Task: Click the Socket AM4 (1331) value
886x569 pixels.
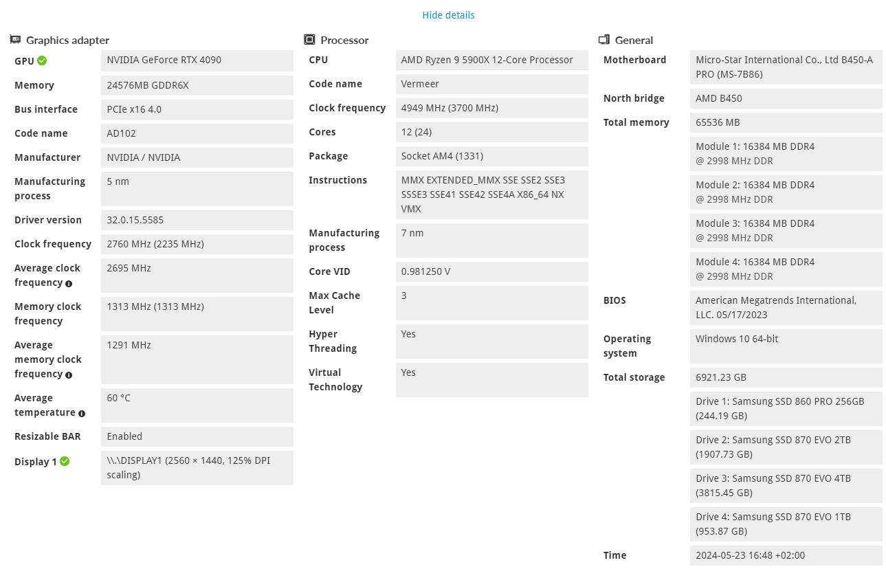Action: tap(492, 156)
